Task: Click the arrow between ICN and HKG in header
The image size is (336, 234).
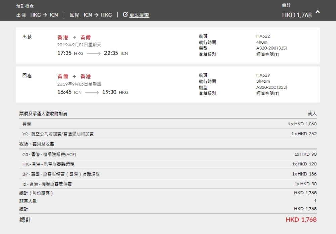Action: [x=96, y=15]
